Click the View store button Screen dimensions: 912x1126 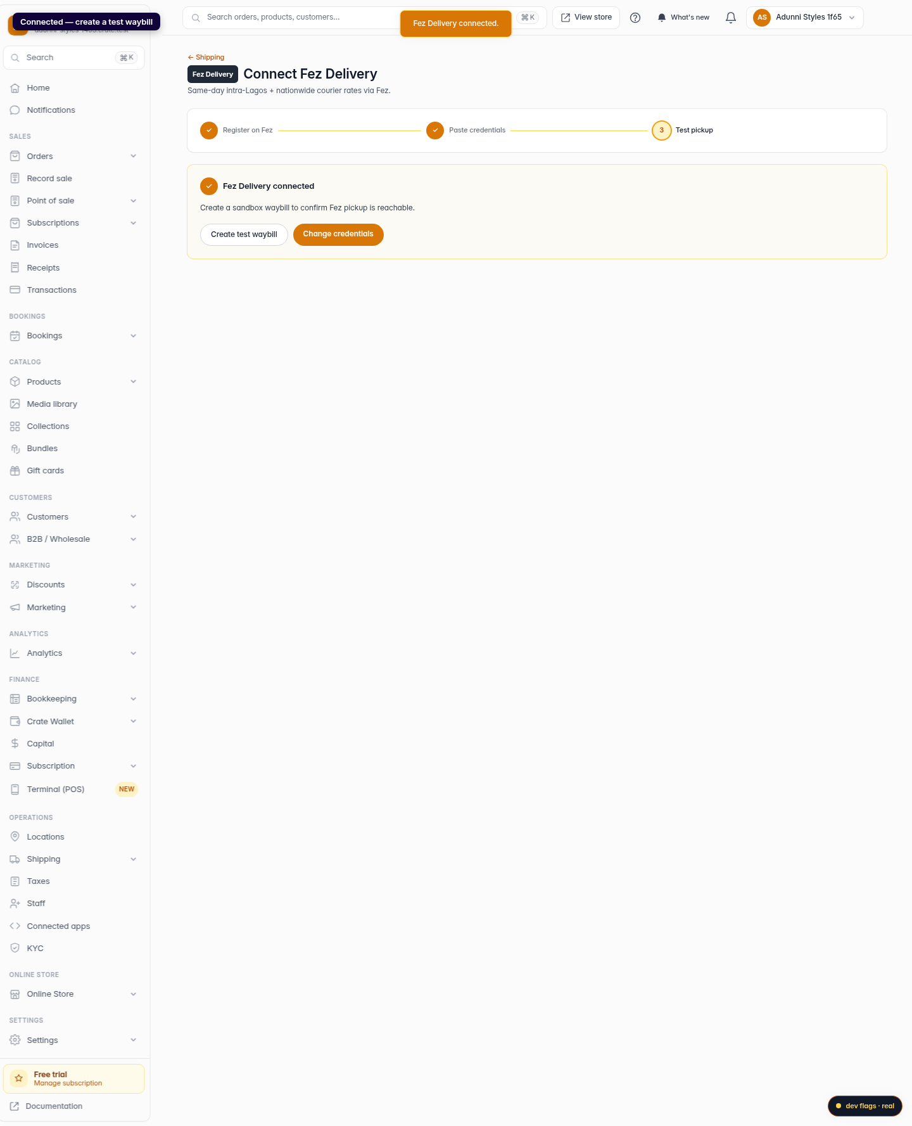click(x=586, y=18)
